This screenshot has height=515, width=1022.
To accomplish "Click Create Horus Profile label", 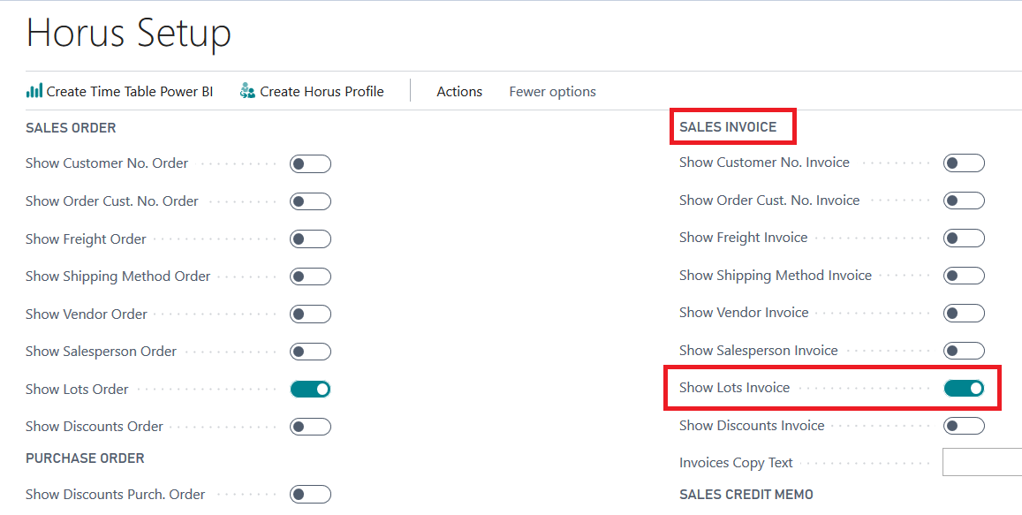I will (x=322, y=91).
